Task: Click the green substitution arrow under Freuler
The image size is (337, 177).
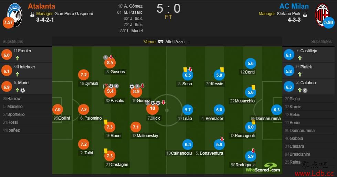Action: (x=18, y=58)
